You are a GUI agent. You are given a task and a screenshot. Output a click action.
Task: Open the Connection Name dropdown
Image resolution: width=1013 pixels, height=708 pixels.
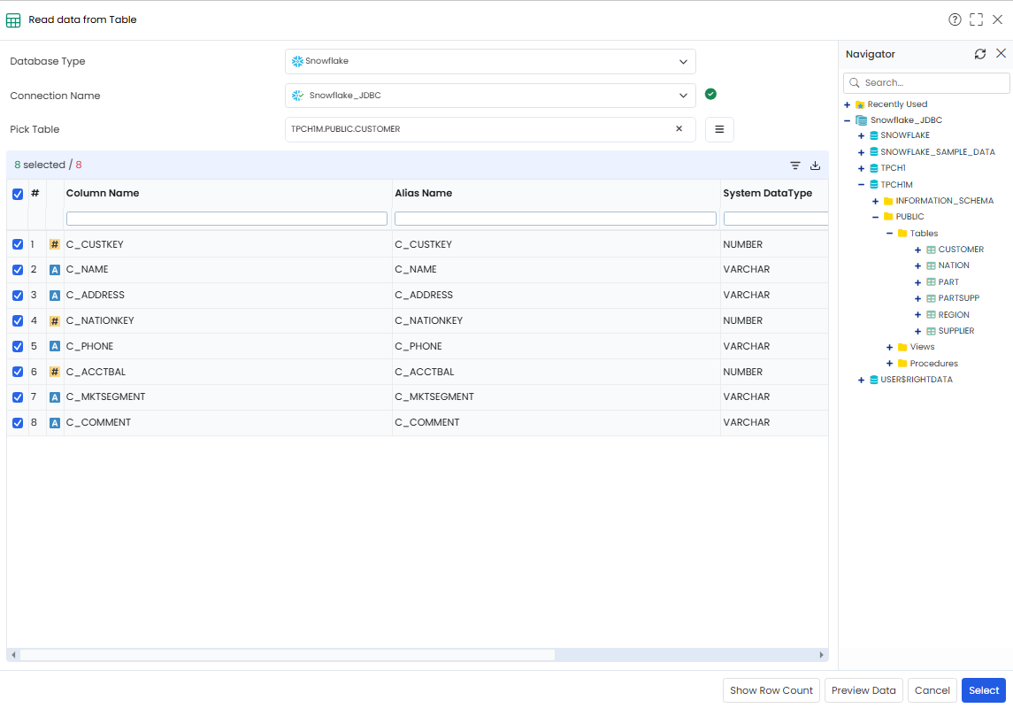click(x=490, y=96)
